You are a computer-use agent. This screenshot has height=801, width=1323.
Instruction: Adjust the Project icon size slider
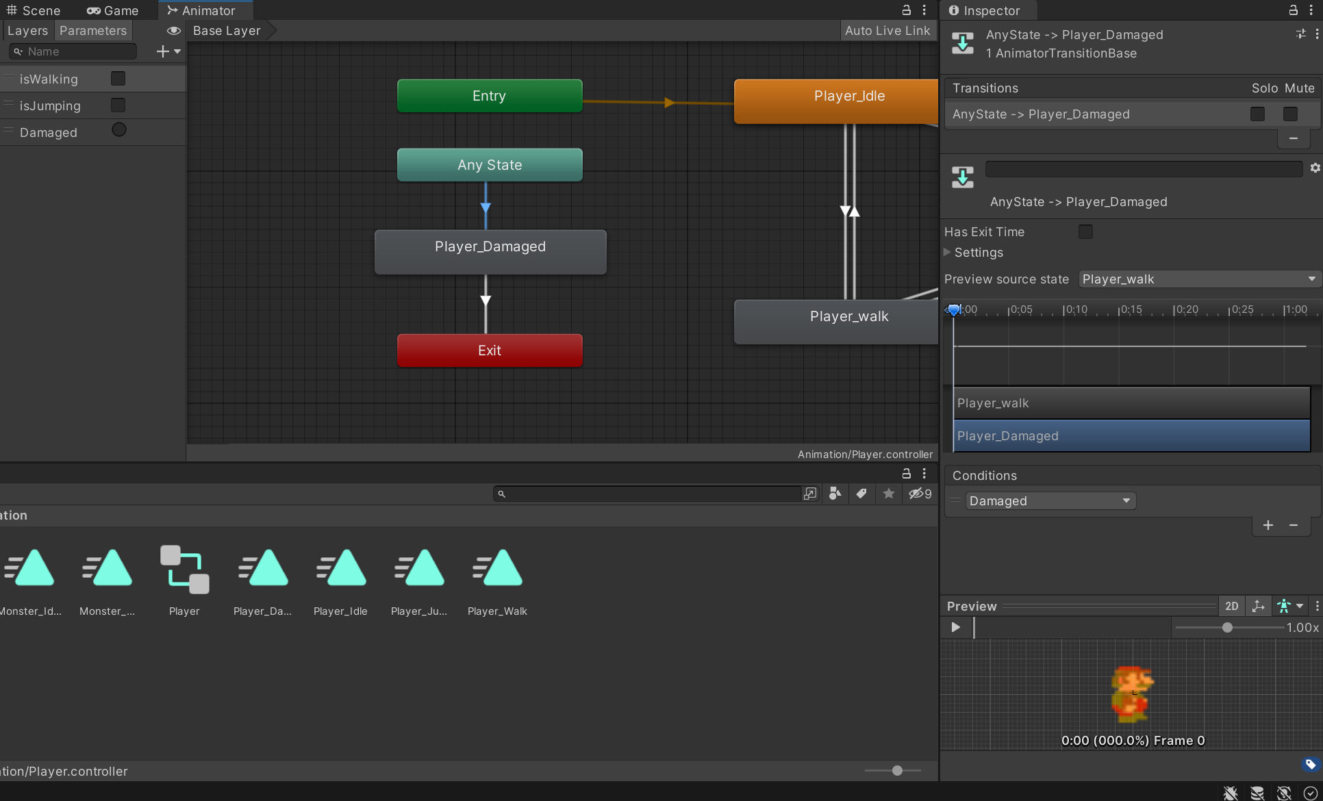pos(896,771)
